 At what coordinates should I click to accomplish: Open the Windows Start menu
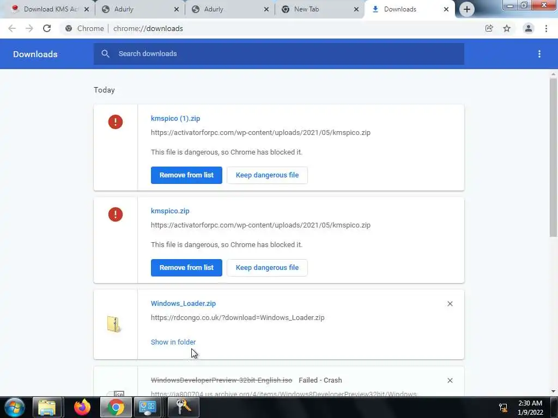tap(15, 407)
